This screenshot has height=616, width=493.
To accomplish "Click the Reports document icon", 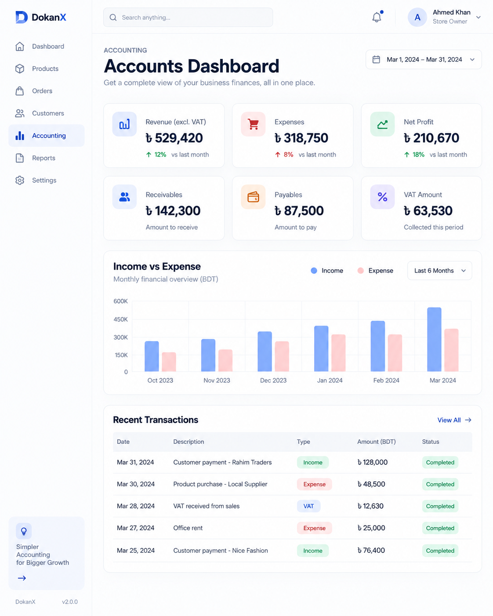I will click(x=20, y=158).
